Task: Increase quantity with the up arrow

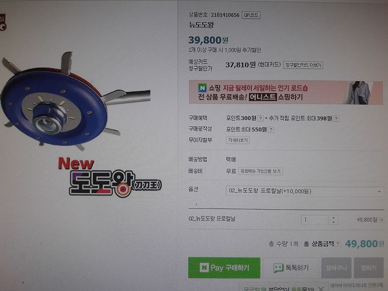Action: (334, 218)
